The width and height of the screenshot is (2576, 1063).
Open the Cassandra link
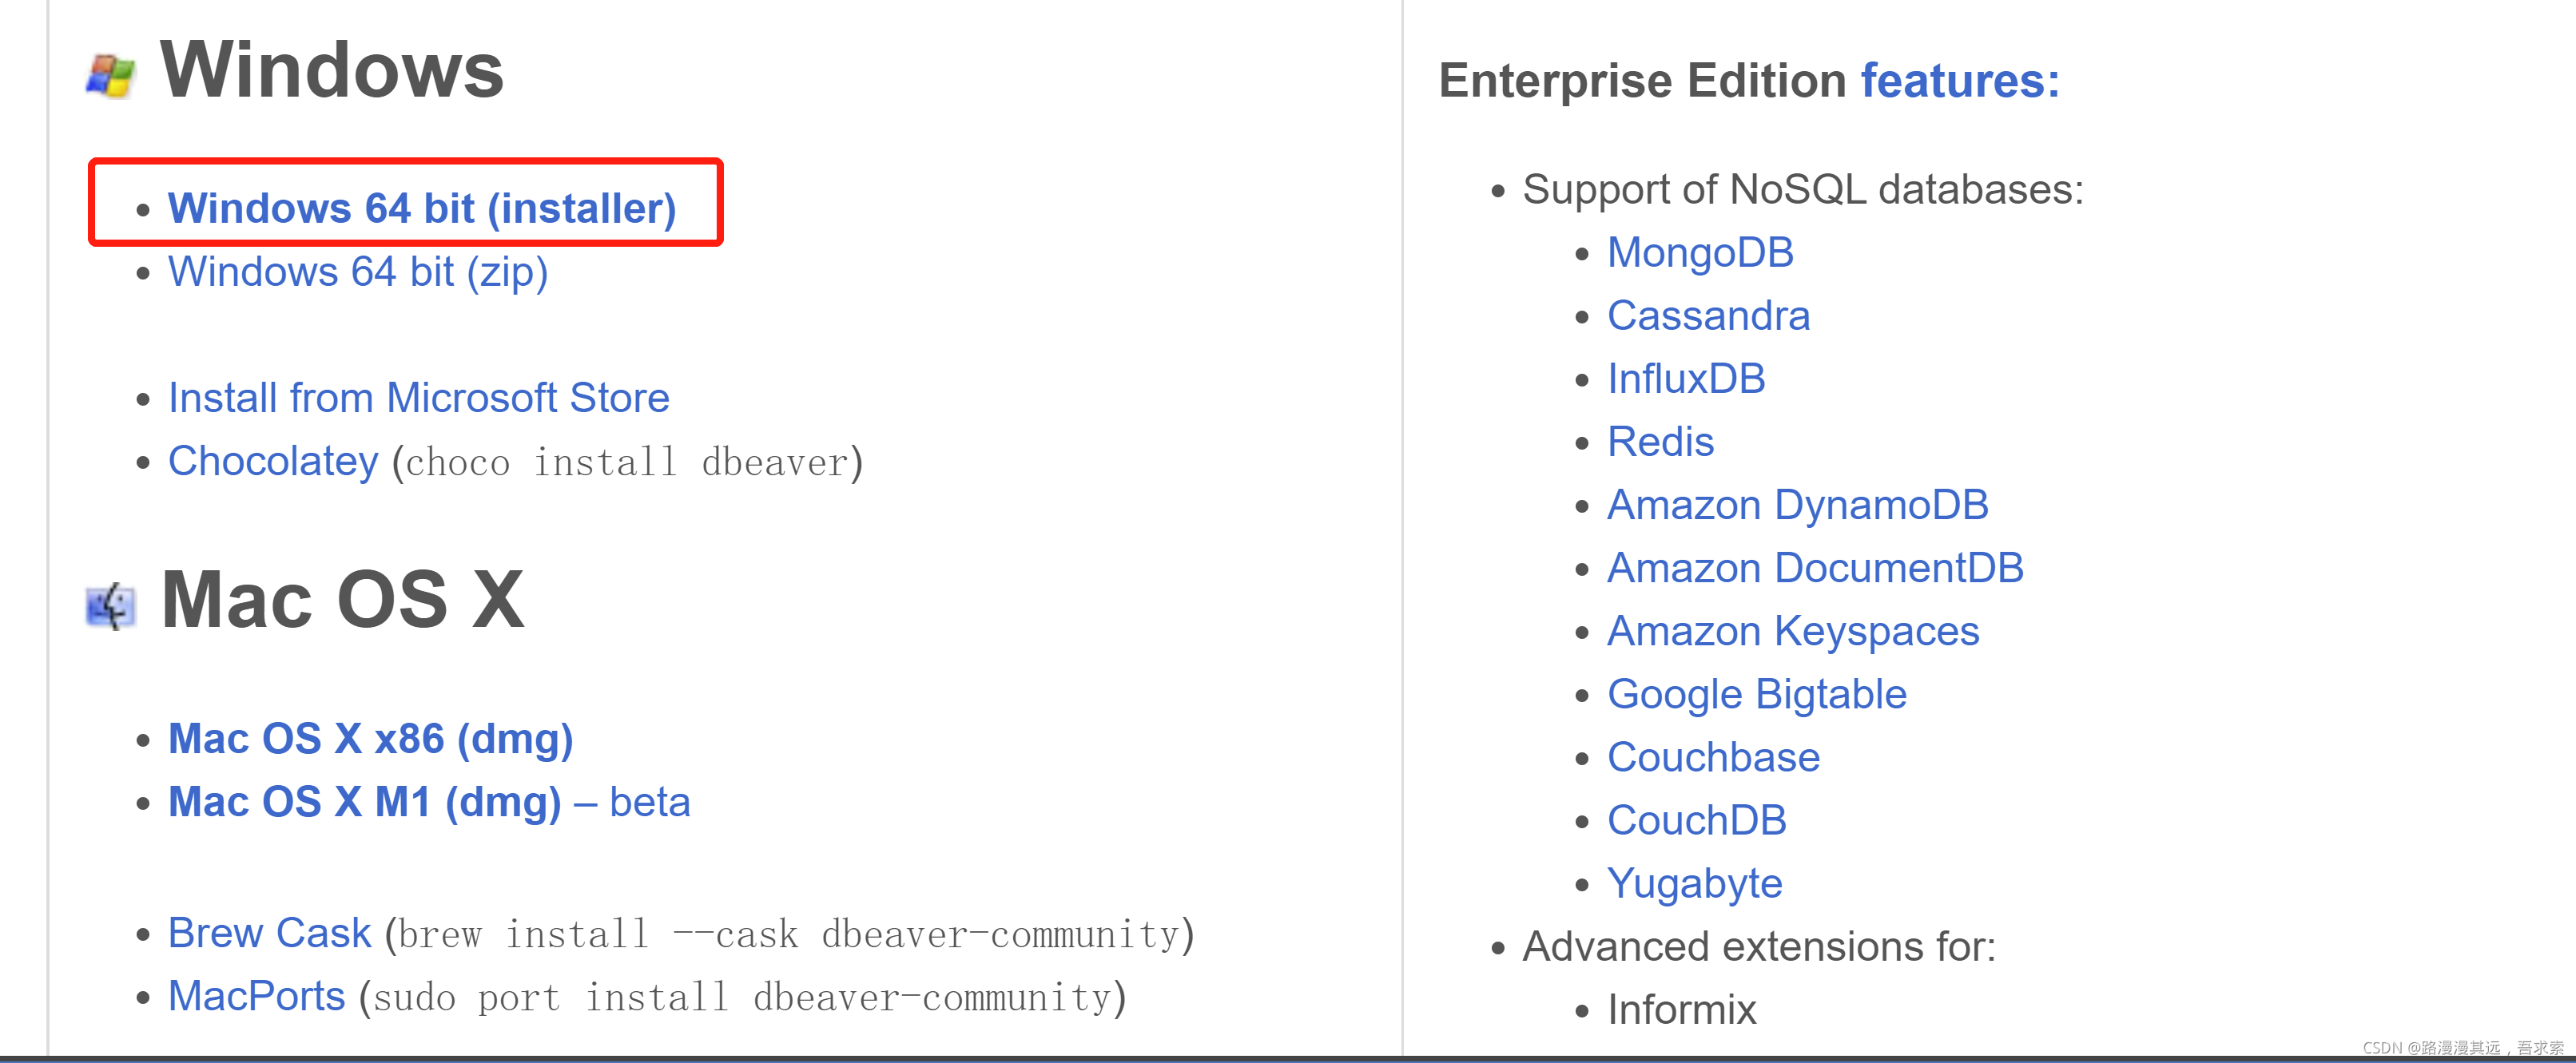[x=1708, y=315]
